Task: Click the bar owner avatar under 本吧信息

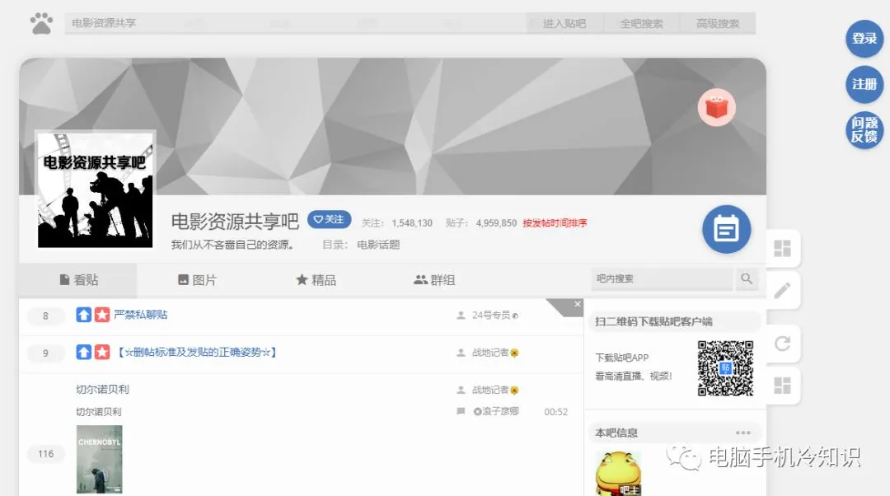Action: click(x=618, y=474)
